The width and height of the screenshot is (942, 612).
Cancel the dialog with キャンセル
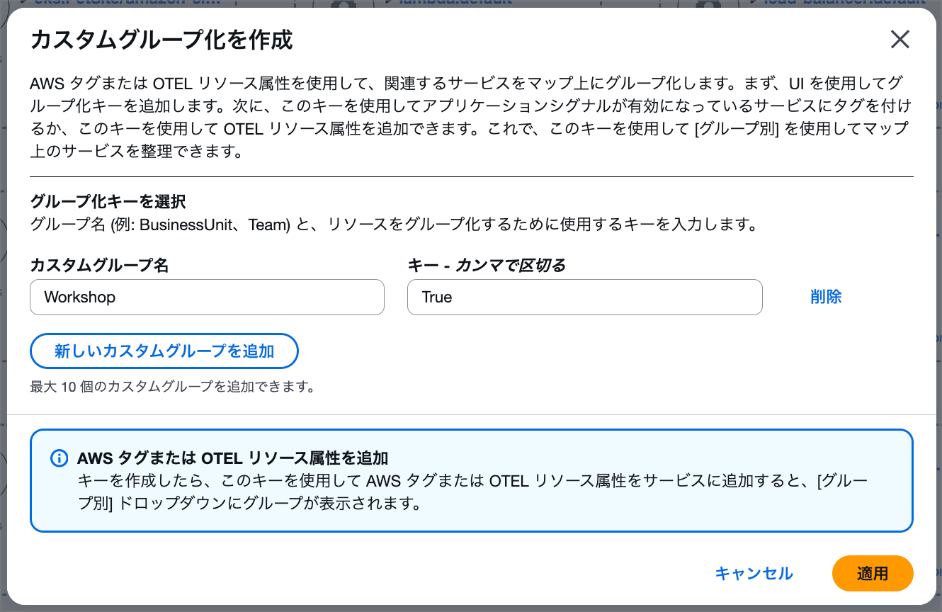[x=754, y=574]
